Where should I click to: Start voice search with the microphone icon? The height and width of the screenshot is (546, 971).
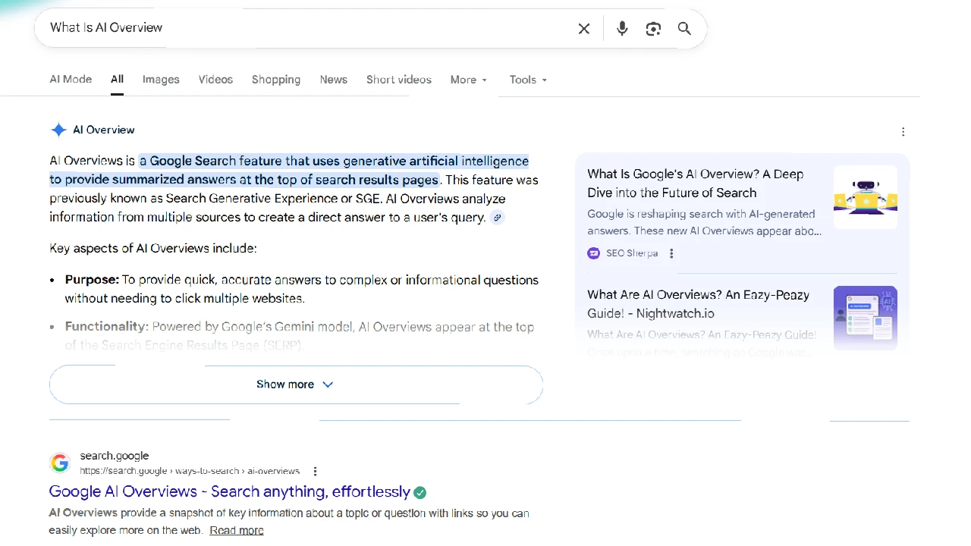(622, 29)
